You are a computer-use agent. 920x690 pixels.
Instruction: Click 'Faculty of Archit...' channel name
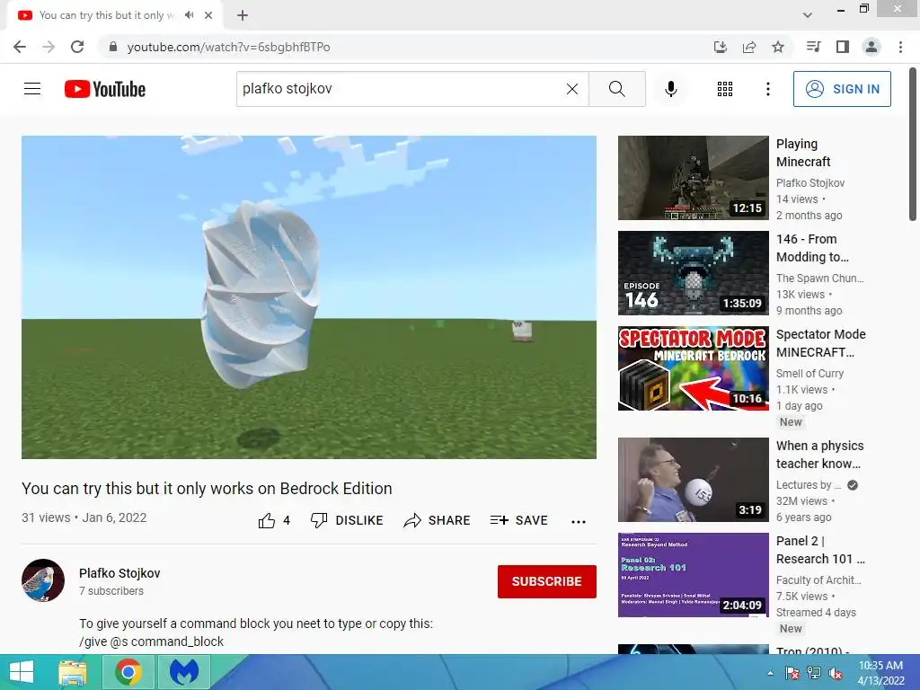pyautogui.click(x=818, y=579)
